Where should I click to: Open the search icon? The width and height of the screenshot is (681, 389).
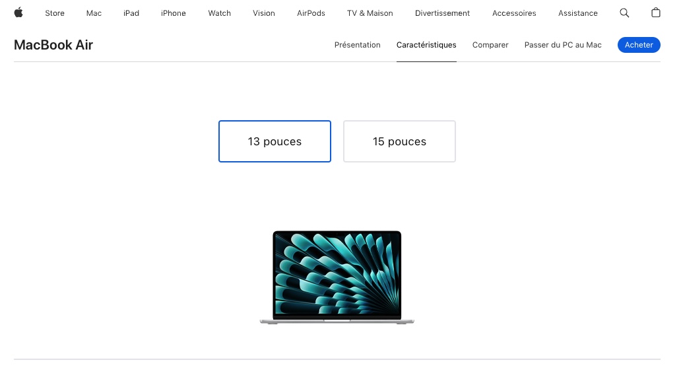(624, 13)
